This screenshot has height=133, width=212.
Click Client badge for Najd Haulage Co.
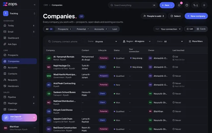pos(102,67)
